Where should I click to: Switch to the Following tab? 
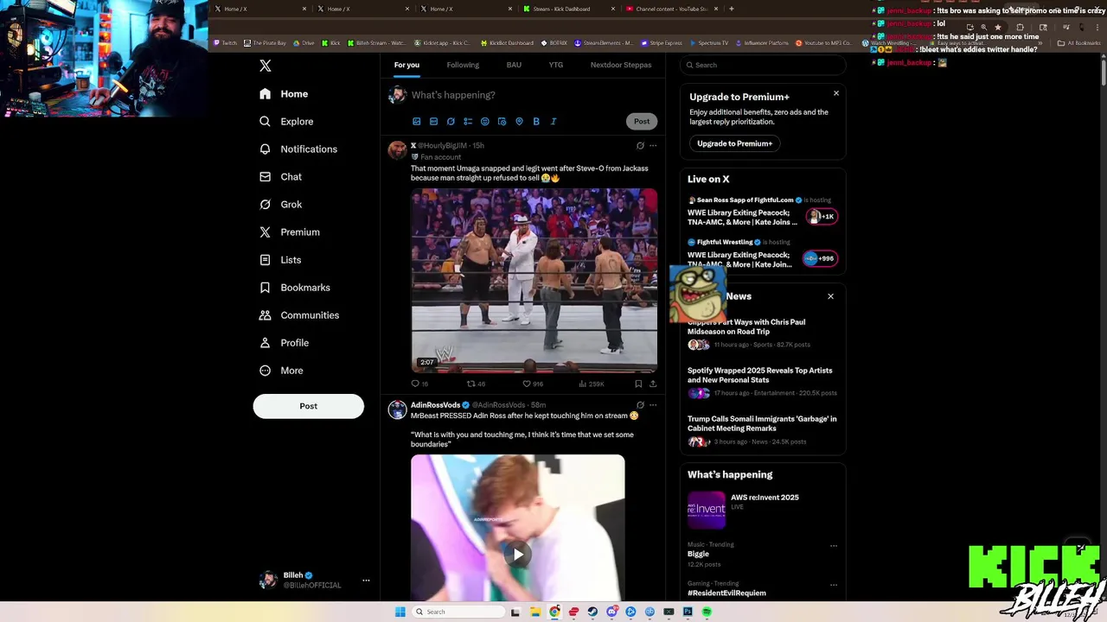pos(463,65)
